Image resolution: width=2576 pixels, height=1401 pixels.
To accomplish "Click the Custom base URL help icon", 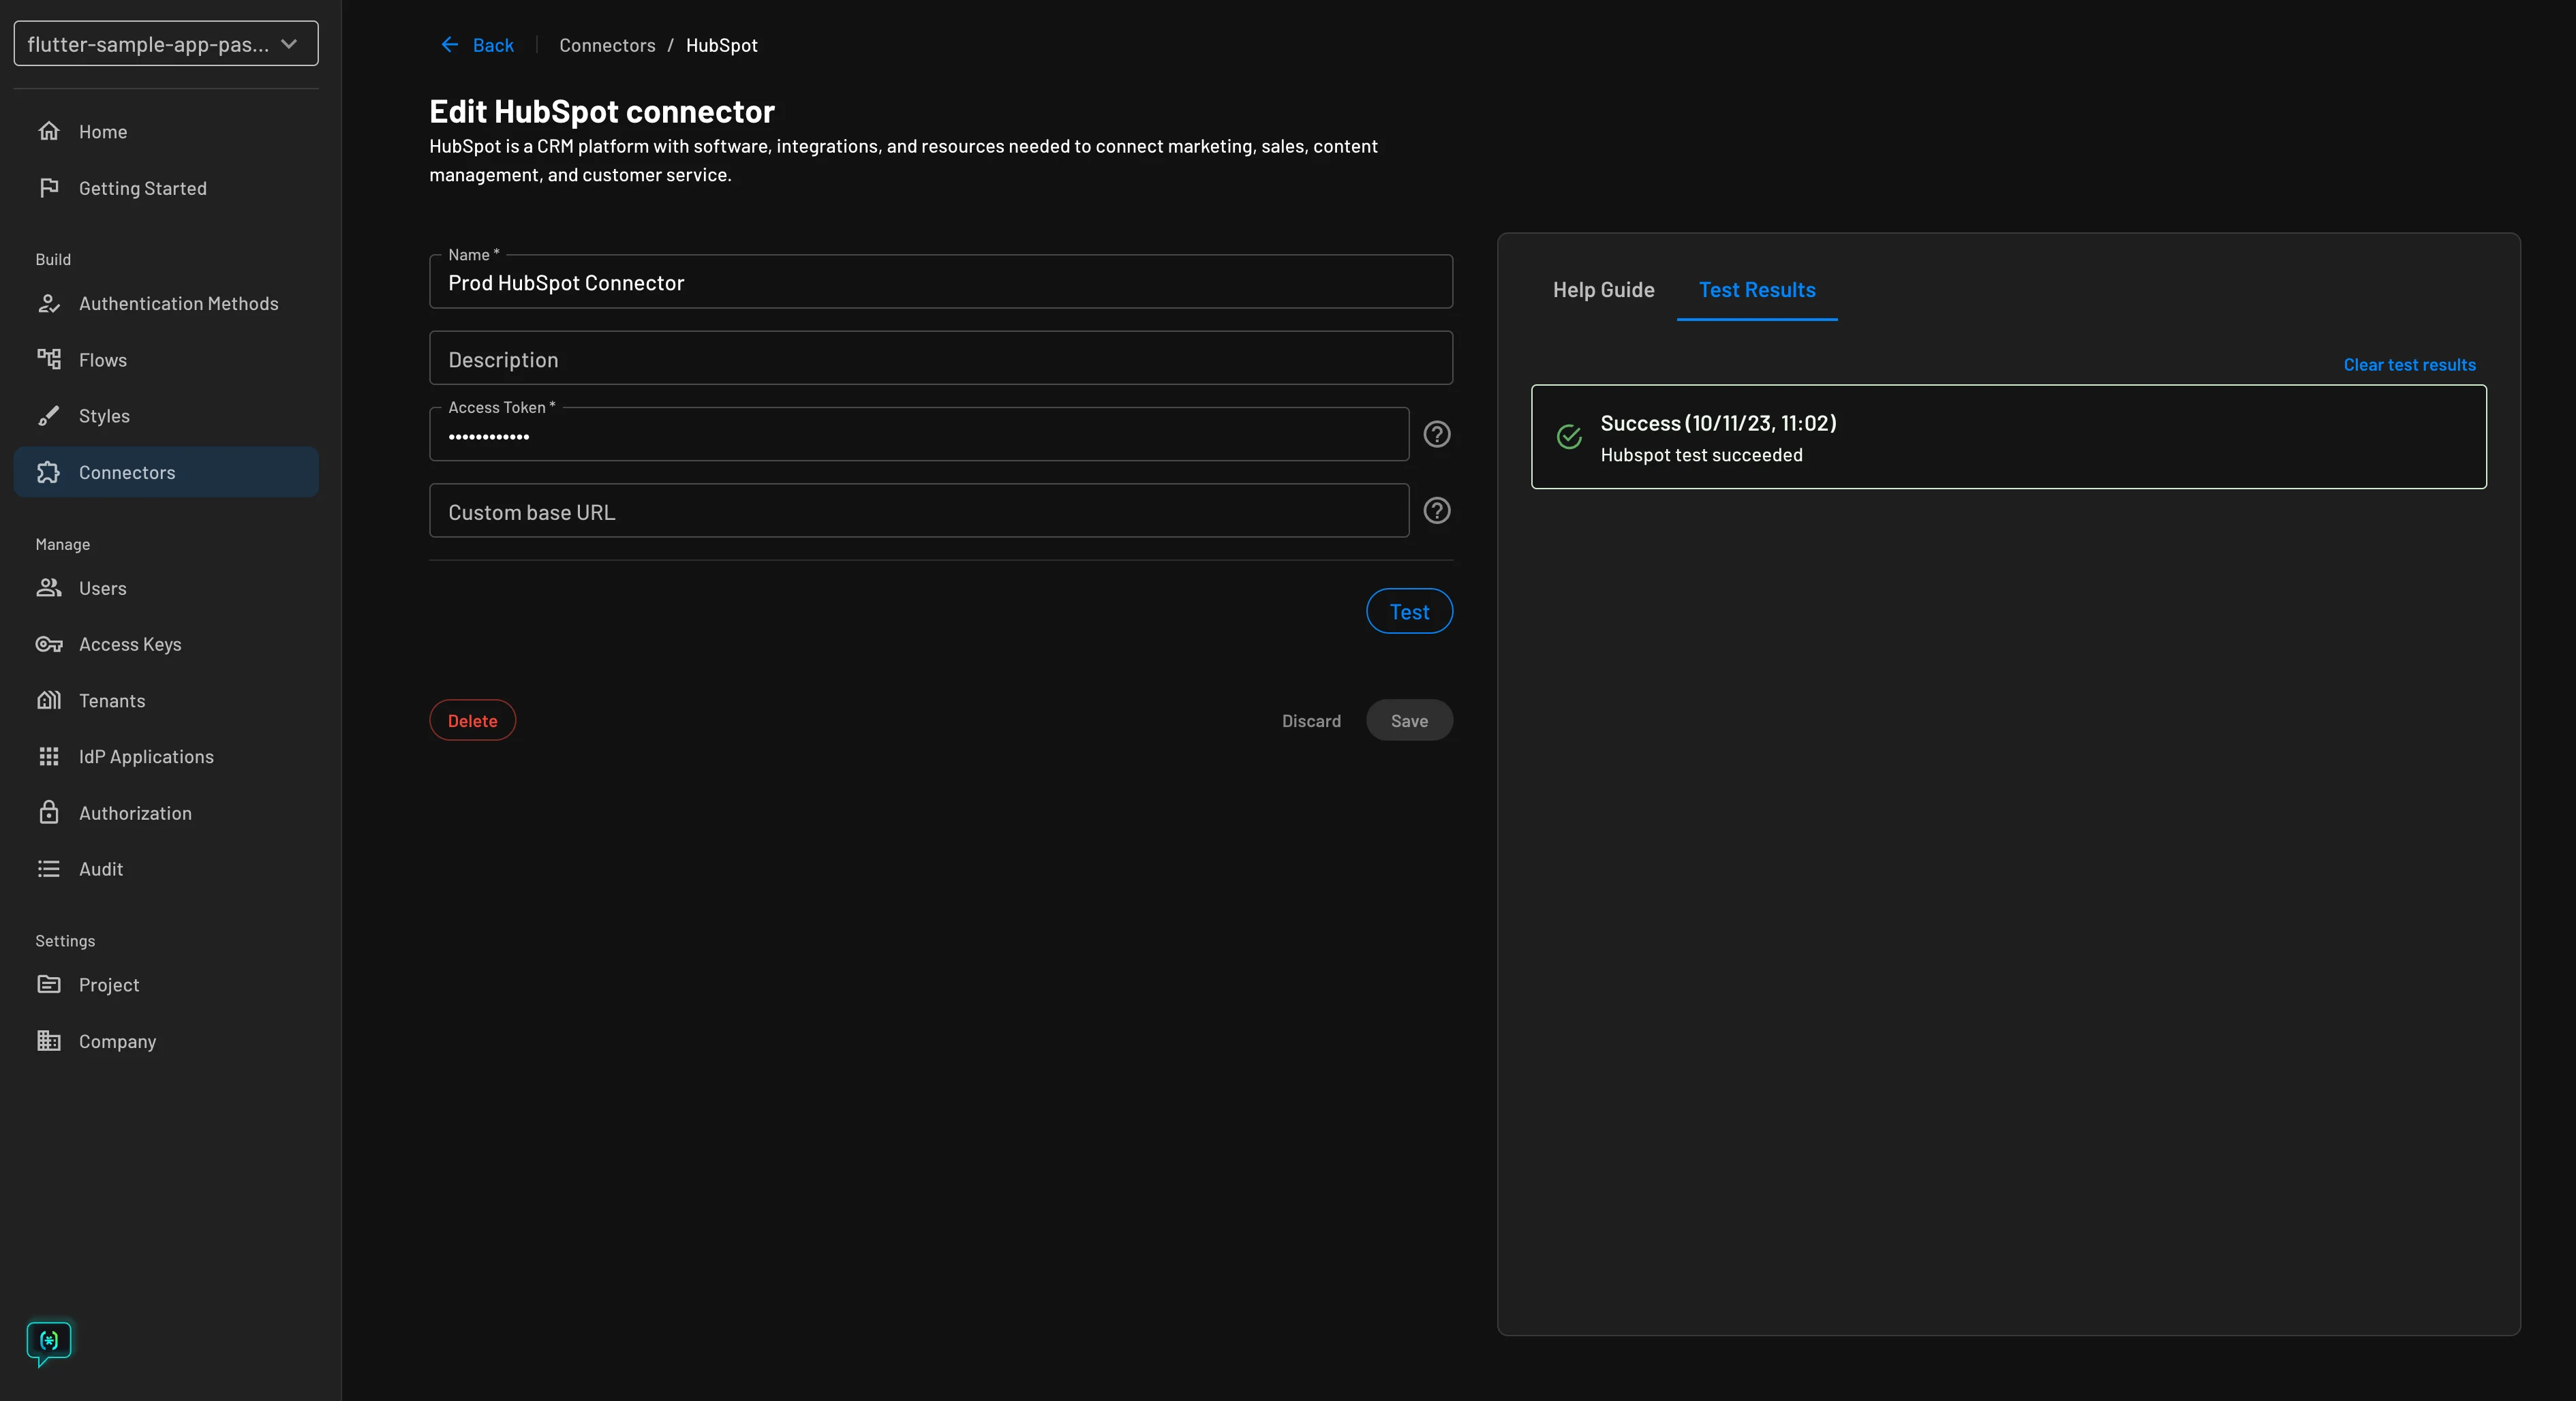I will pyautogui.click(x=1437, y=511).
